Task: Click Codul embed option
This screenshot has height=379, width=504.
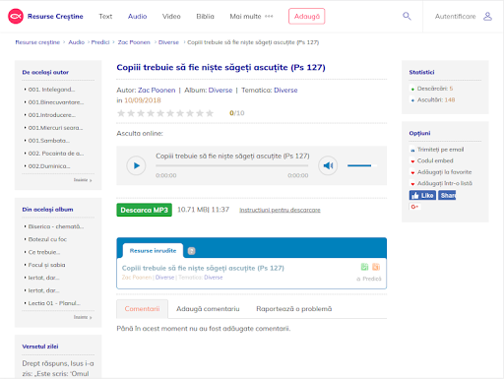Action: tap(435, 160)
